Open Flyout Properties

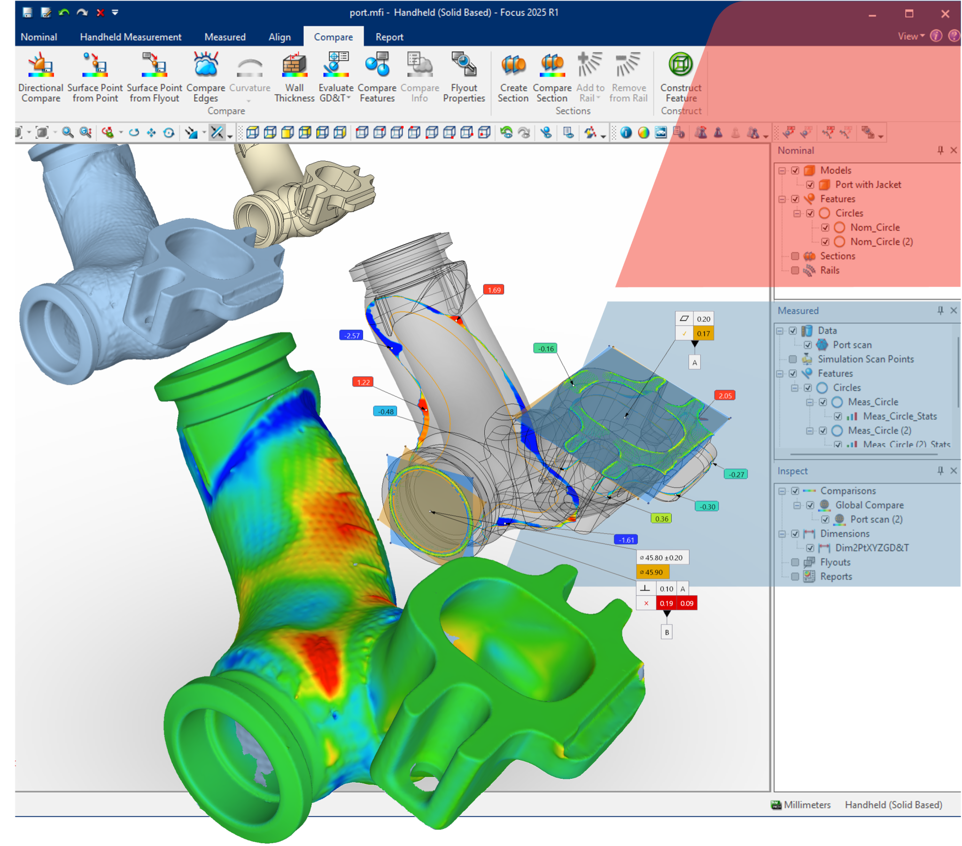coord(464,78)
